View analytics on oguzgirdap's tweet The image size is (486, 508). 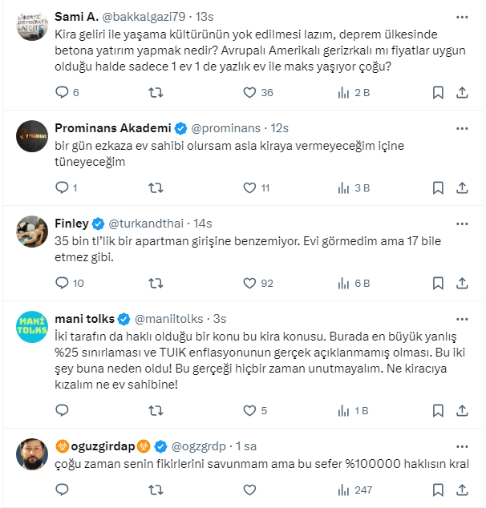click(x=344, y=490)
